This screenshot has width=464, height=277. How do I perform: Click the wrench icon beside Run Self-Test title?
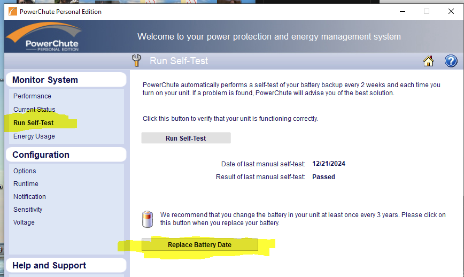click(x=136, y=60)
